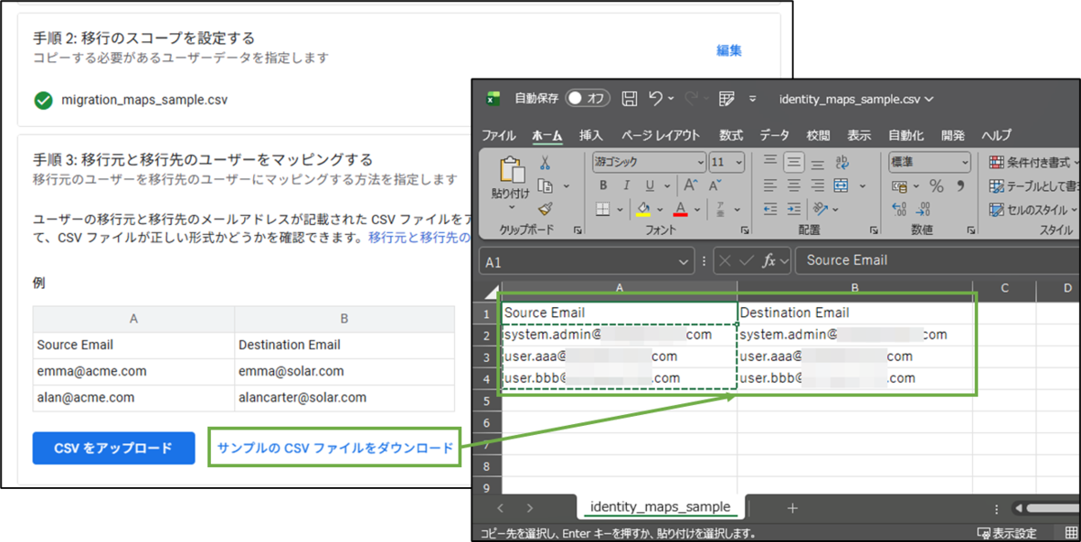
Task: Apply bold formatting
Action: (603, 185)
